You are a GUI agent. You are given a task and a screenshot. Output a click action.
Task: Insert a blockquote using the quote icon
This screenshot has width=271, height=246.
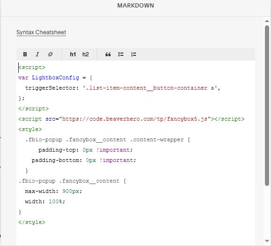[x=108, y=54]
